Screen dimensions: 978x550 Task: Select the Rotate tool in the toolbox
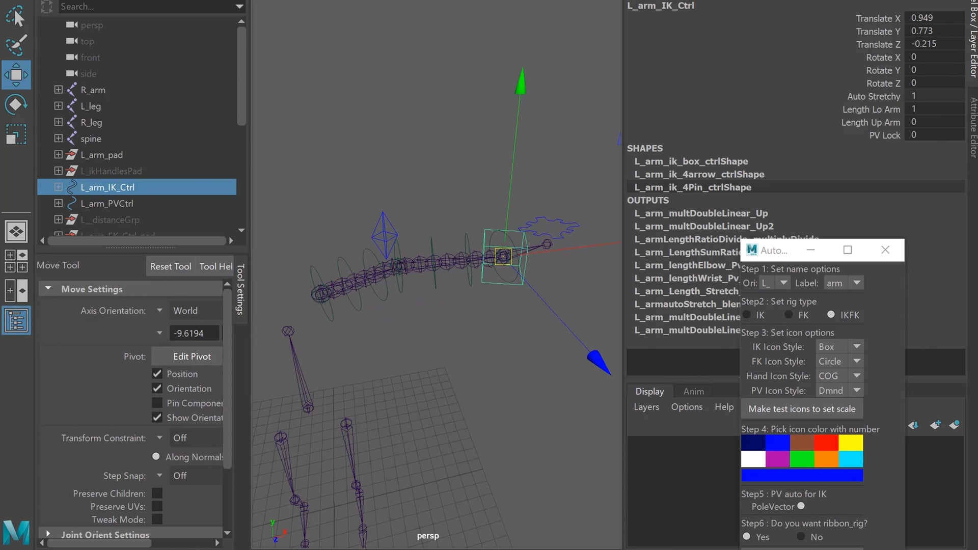point(16,104)
